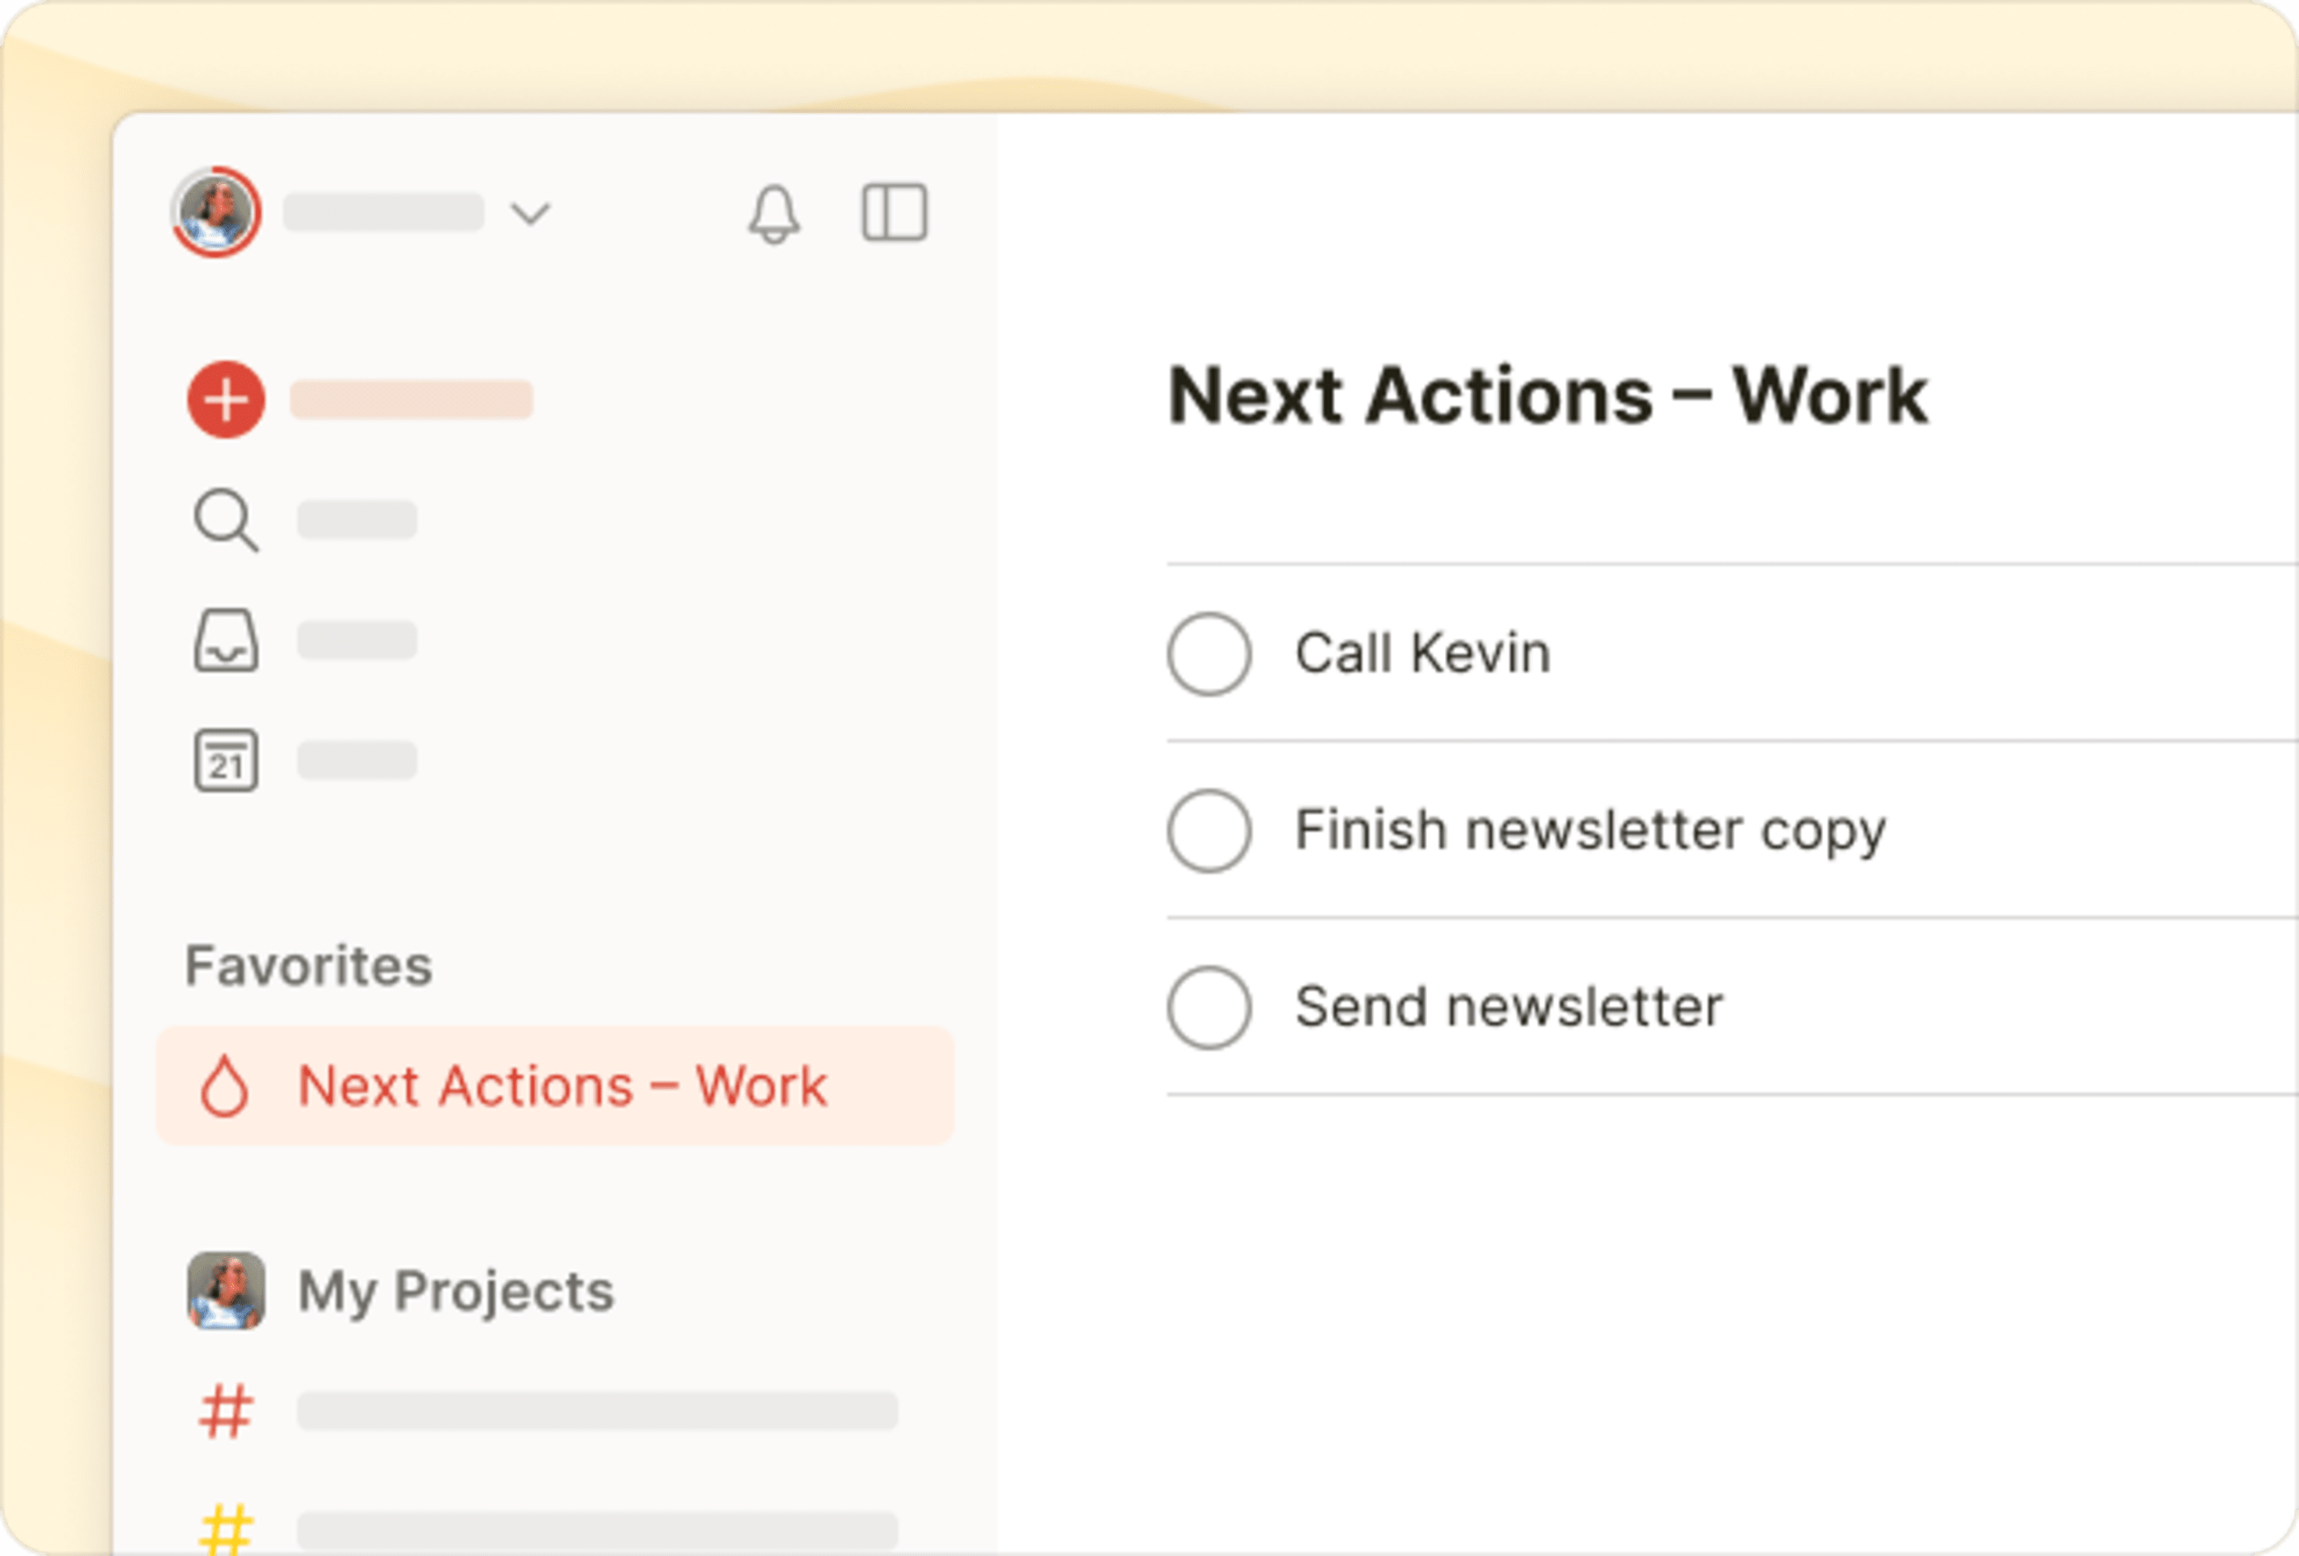Click the filter droplet icon beside Next Actions

pyautogui.click(x=225, y=1086)
